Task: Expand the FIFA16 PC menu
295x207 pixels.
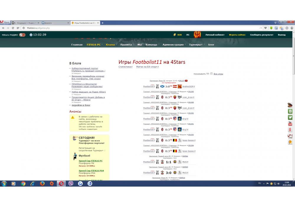Action: click(94, 45)
